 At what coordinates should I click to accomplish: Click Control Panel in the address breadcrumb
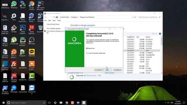pyautogui.click(x=64, y=17)
